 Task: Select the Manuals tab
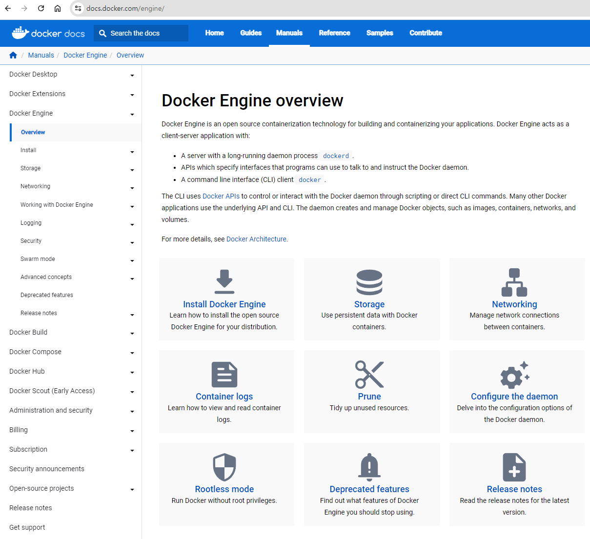point(289,33)
